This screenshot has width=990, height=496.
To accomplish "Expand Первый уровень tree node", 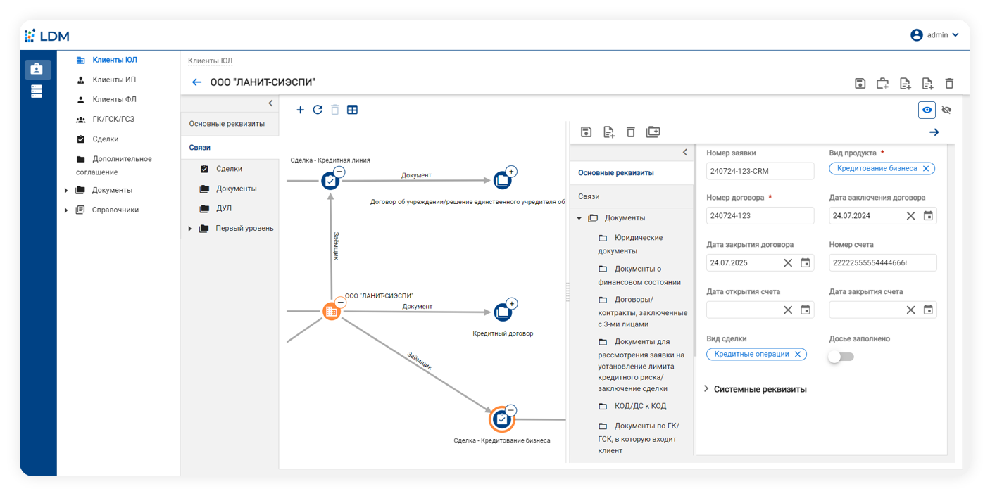I will (x=189, y=229).
